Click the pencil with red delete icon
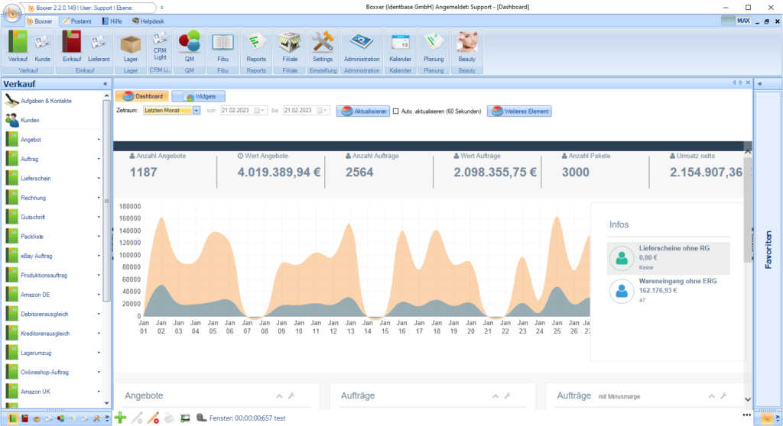The height and width of the screenshot is (426, 783). (153, 418)
